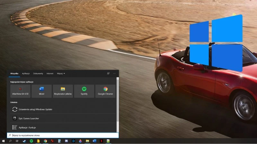The image size is (257, 144).
Task: Open the Calculator taskbar icon
Action: (59, 141)
